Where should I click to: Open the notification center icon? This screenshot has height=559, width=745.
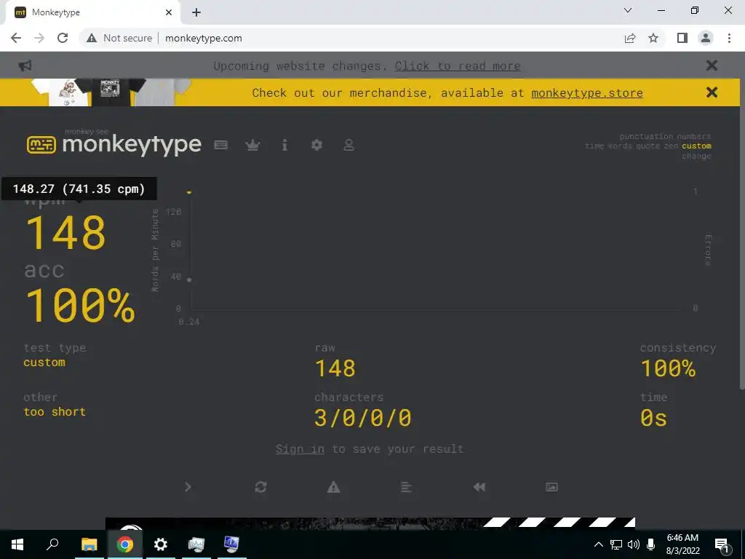pos(722,545)
